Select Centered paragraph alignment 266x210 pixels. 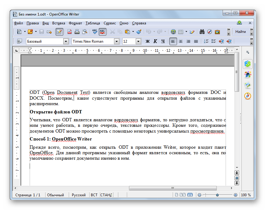[x=181, y=41]
